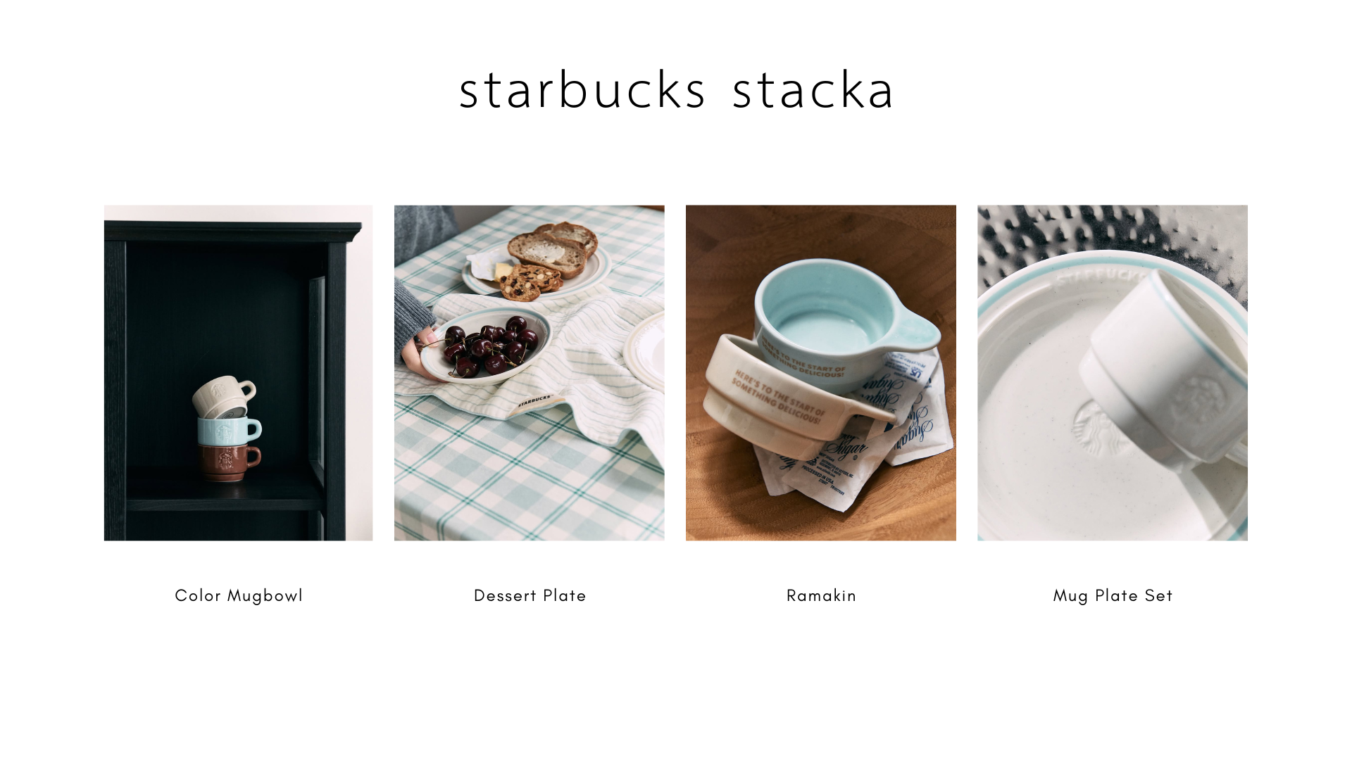The image size is (1352, 760).
Task: Click the brown mug at the stack bottom
Action: point(228,463)
